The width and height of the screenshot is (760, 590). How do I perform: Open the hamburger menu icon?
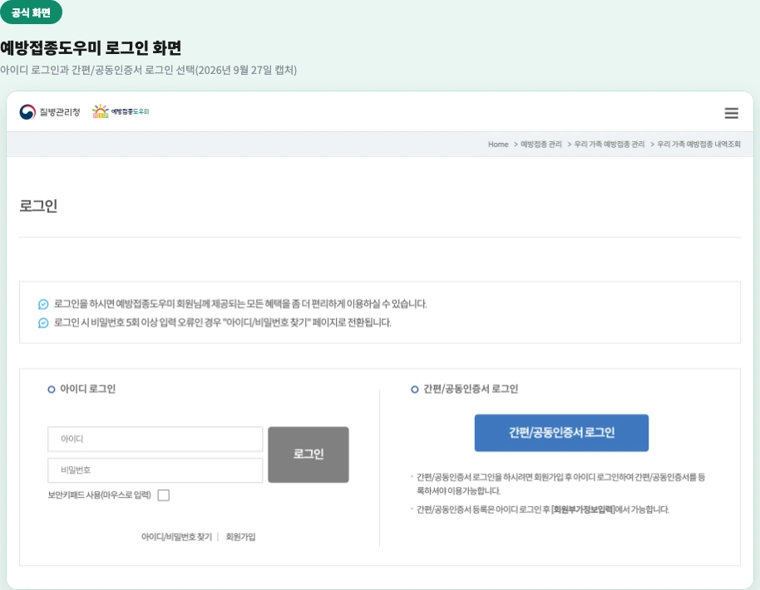731,113
